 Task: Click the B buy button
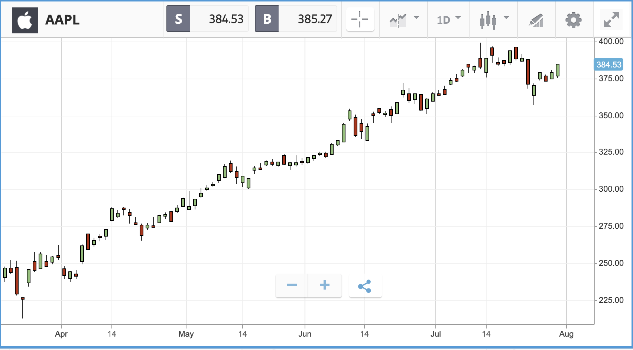[267, 19]
